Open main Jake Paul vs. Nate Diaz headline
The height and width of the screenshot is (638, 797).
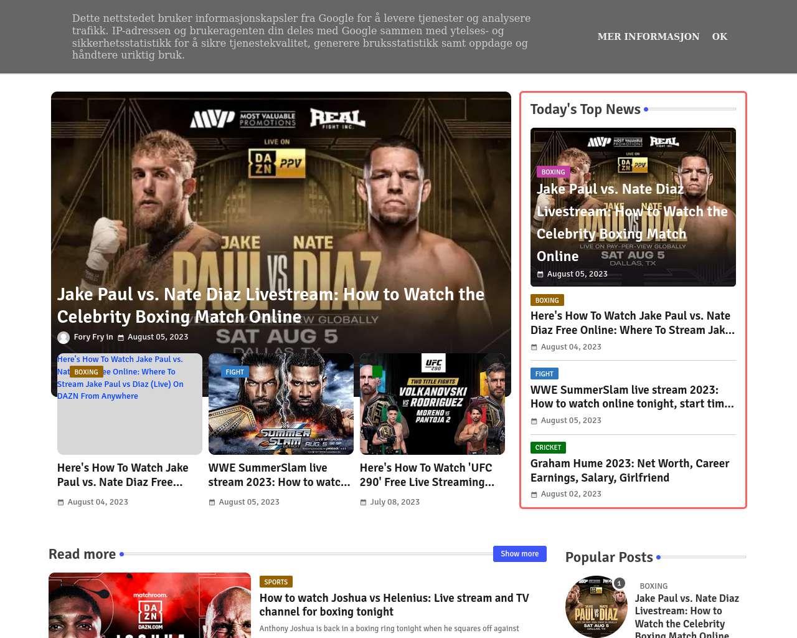pos(271,305)
